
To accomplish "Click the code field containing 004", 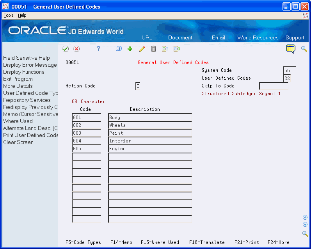I will click(x=87, y=141).
